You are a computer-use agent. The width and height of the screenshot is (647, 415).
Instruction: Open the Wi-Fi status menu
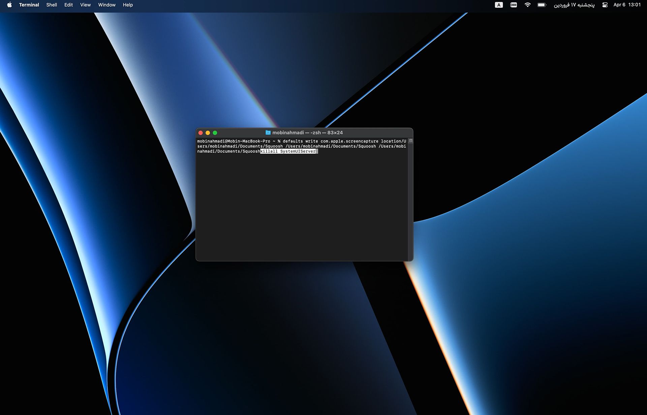click(528, 5)
